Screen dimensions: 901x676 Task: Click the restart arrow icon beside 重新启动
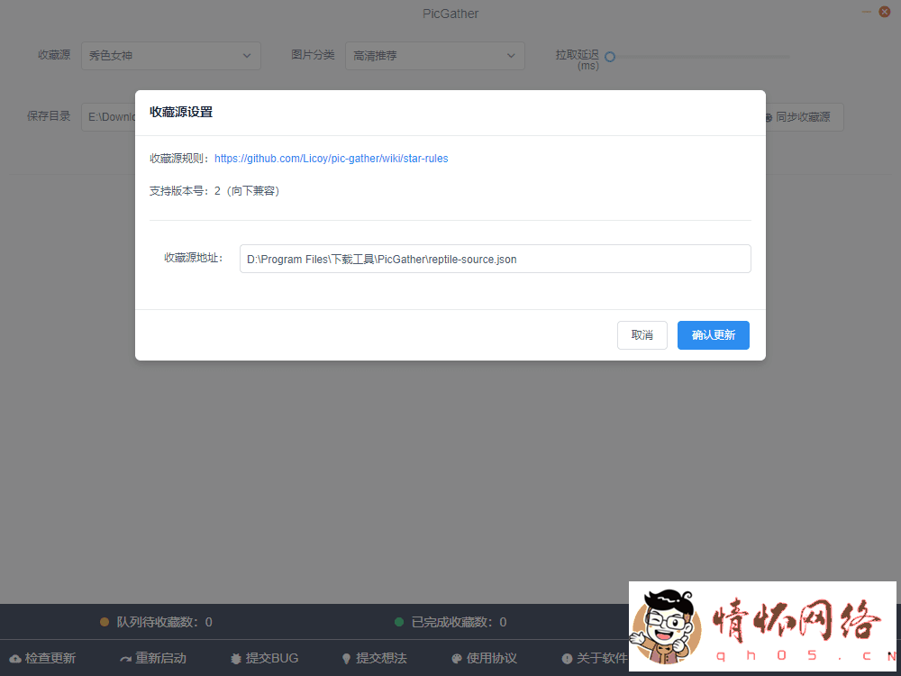[x=126, y=659]
